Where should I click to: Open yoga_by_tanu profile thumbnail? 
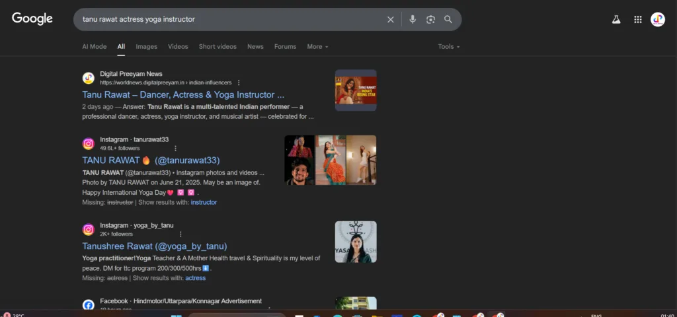pyautogui.click(x=356, y=242)
